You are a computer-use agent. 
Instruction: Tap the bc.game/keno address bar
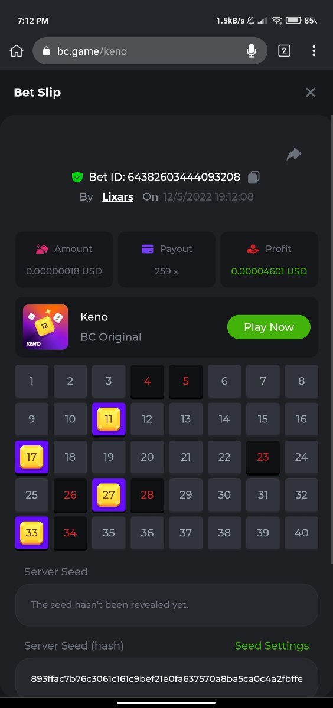click(x=150, y=51)
